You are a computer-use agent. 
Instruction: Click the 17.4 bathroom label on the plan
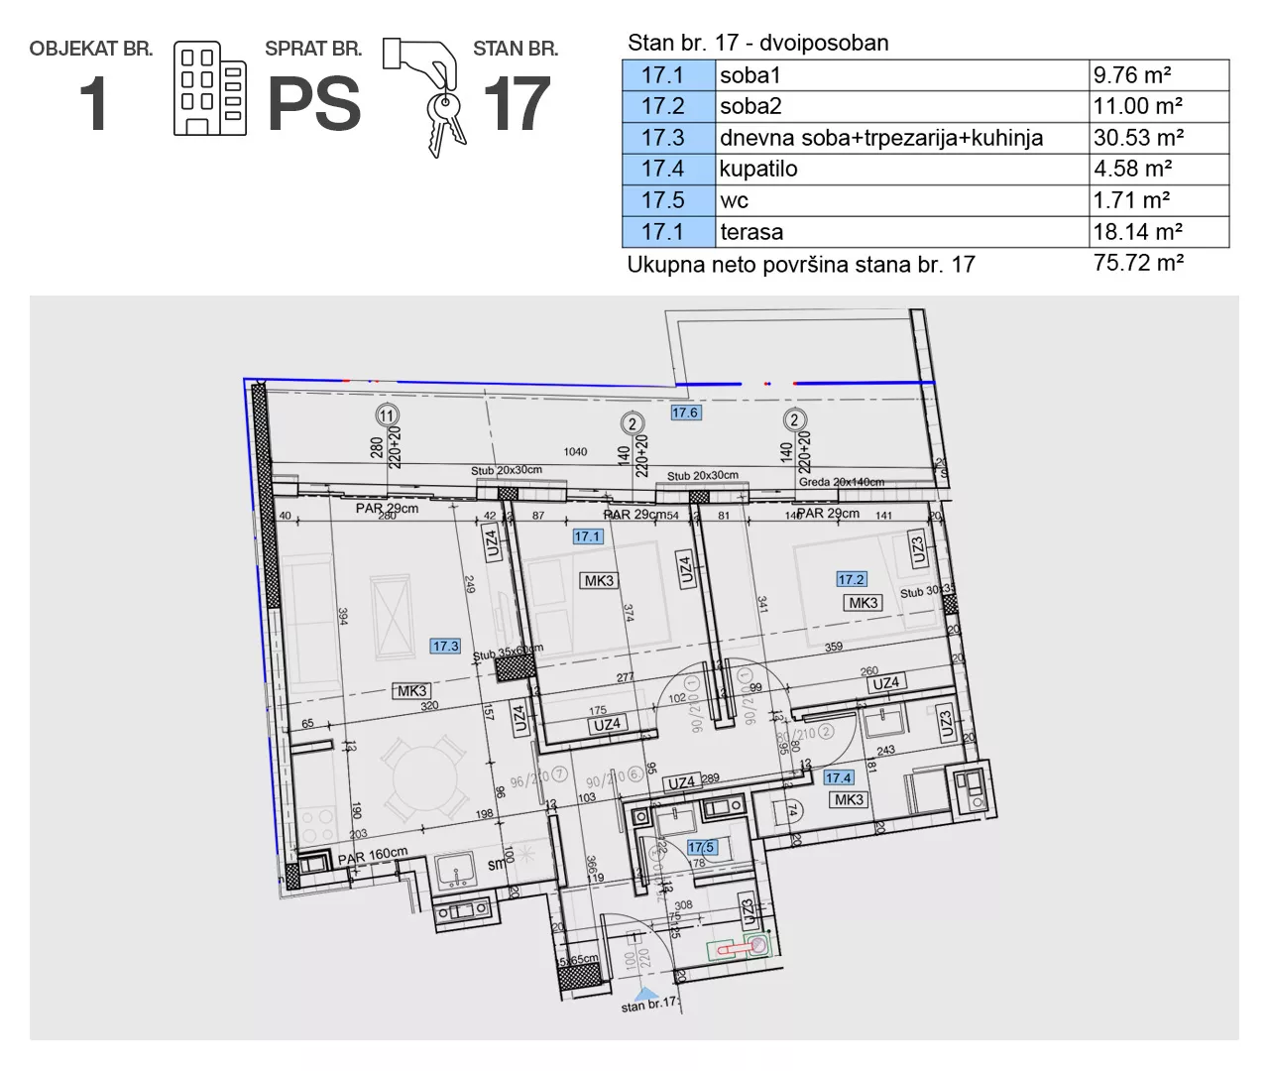pyautogui.click(x=839, y=778)
